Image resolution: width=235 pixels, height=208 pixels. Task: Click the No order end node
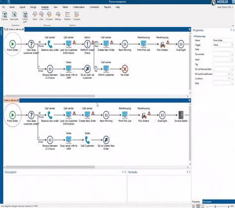pos(125,69)
